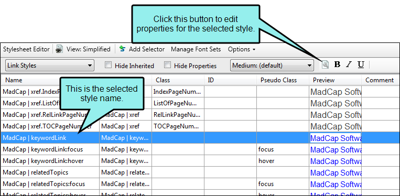Select the MadCap | keywordLink:hover row

[x=200, y=161]
